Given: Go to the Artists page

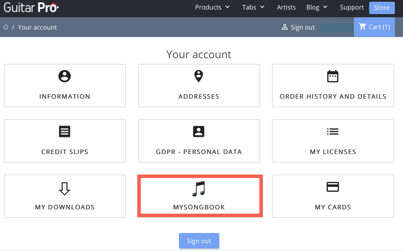Looking at the screenshot, I should pos(286,7).
